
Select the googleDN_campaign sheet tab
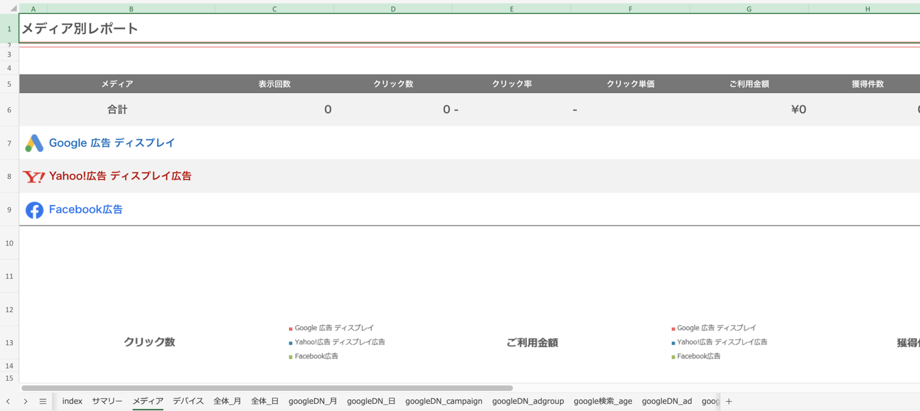444,401
